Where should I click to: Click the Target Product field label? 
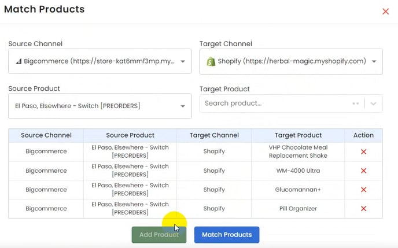click(x=224, y=89)
